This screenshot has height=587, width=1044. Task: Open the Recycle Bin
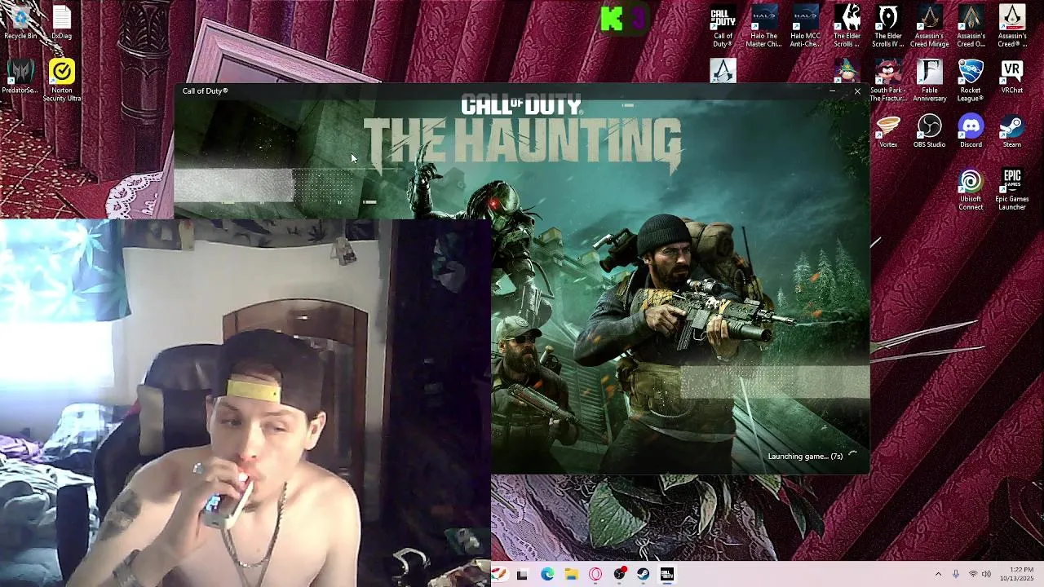point(20,23)
